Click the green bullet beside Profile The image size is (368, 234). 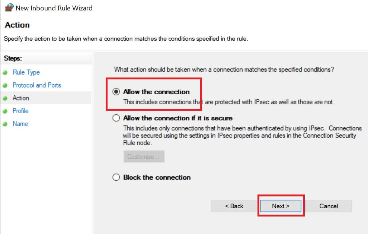(x=5, y=111)
